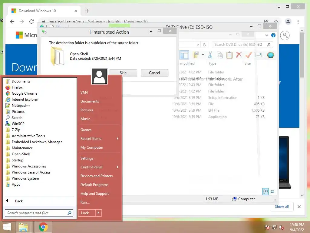Click the red X Delete icon in Explorer toolbar
310x233 pixels.
point(239,55)
